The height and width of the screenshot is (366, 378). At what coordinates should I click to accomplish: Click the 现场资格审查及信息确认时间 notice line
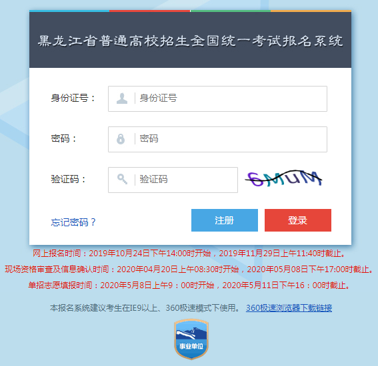189,270
